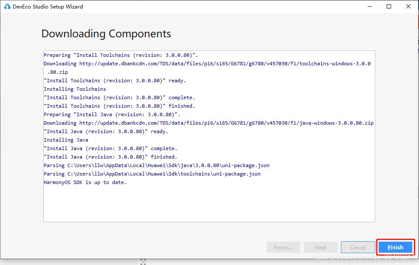Click the toolchains-windows download URL line
The width and height of the screenshot is (419, 265).
coord(207,64)
